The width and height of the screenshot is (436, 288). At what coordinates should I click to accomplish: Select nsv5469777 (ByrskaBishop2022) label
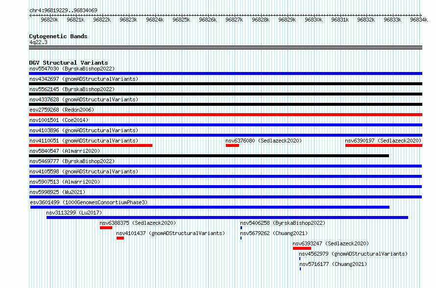point(72,161)
